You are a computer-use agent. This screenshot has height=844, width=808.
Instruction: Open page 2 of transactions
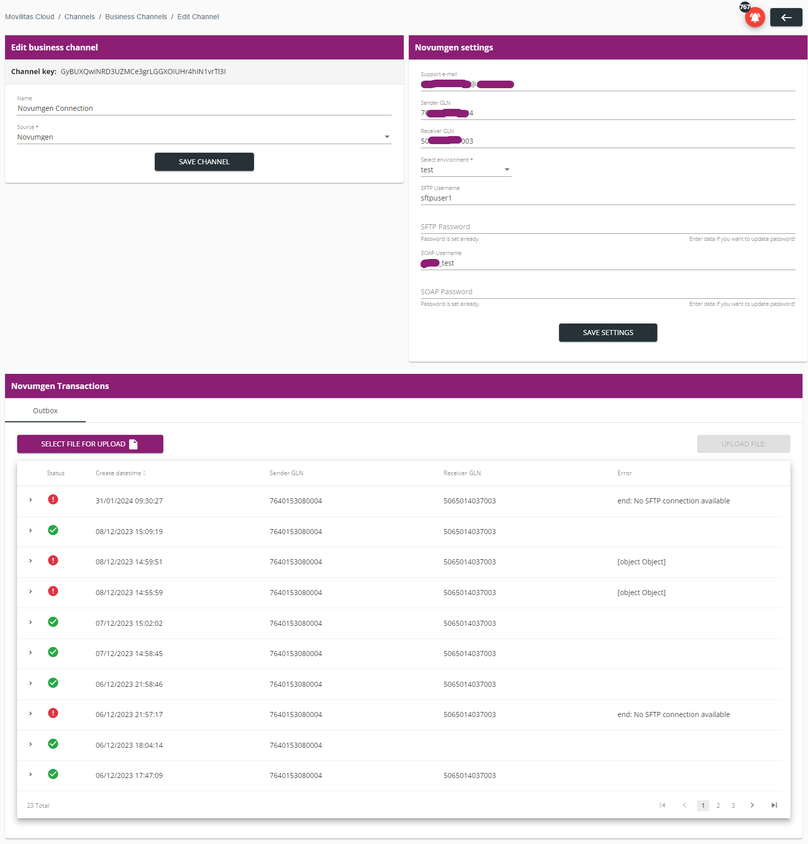click(718, 805)
